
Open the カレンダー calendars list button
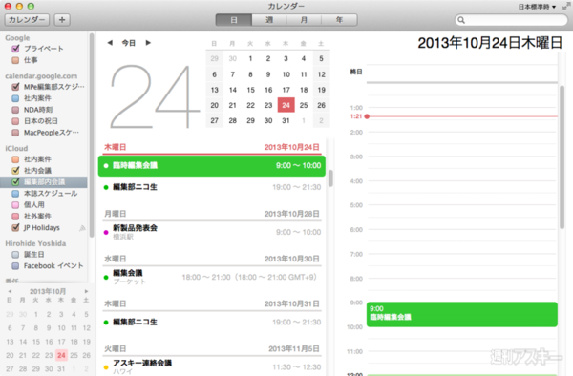pos(27,20)
